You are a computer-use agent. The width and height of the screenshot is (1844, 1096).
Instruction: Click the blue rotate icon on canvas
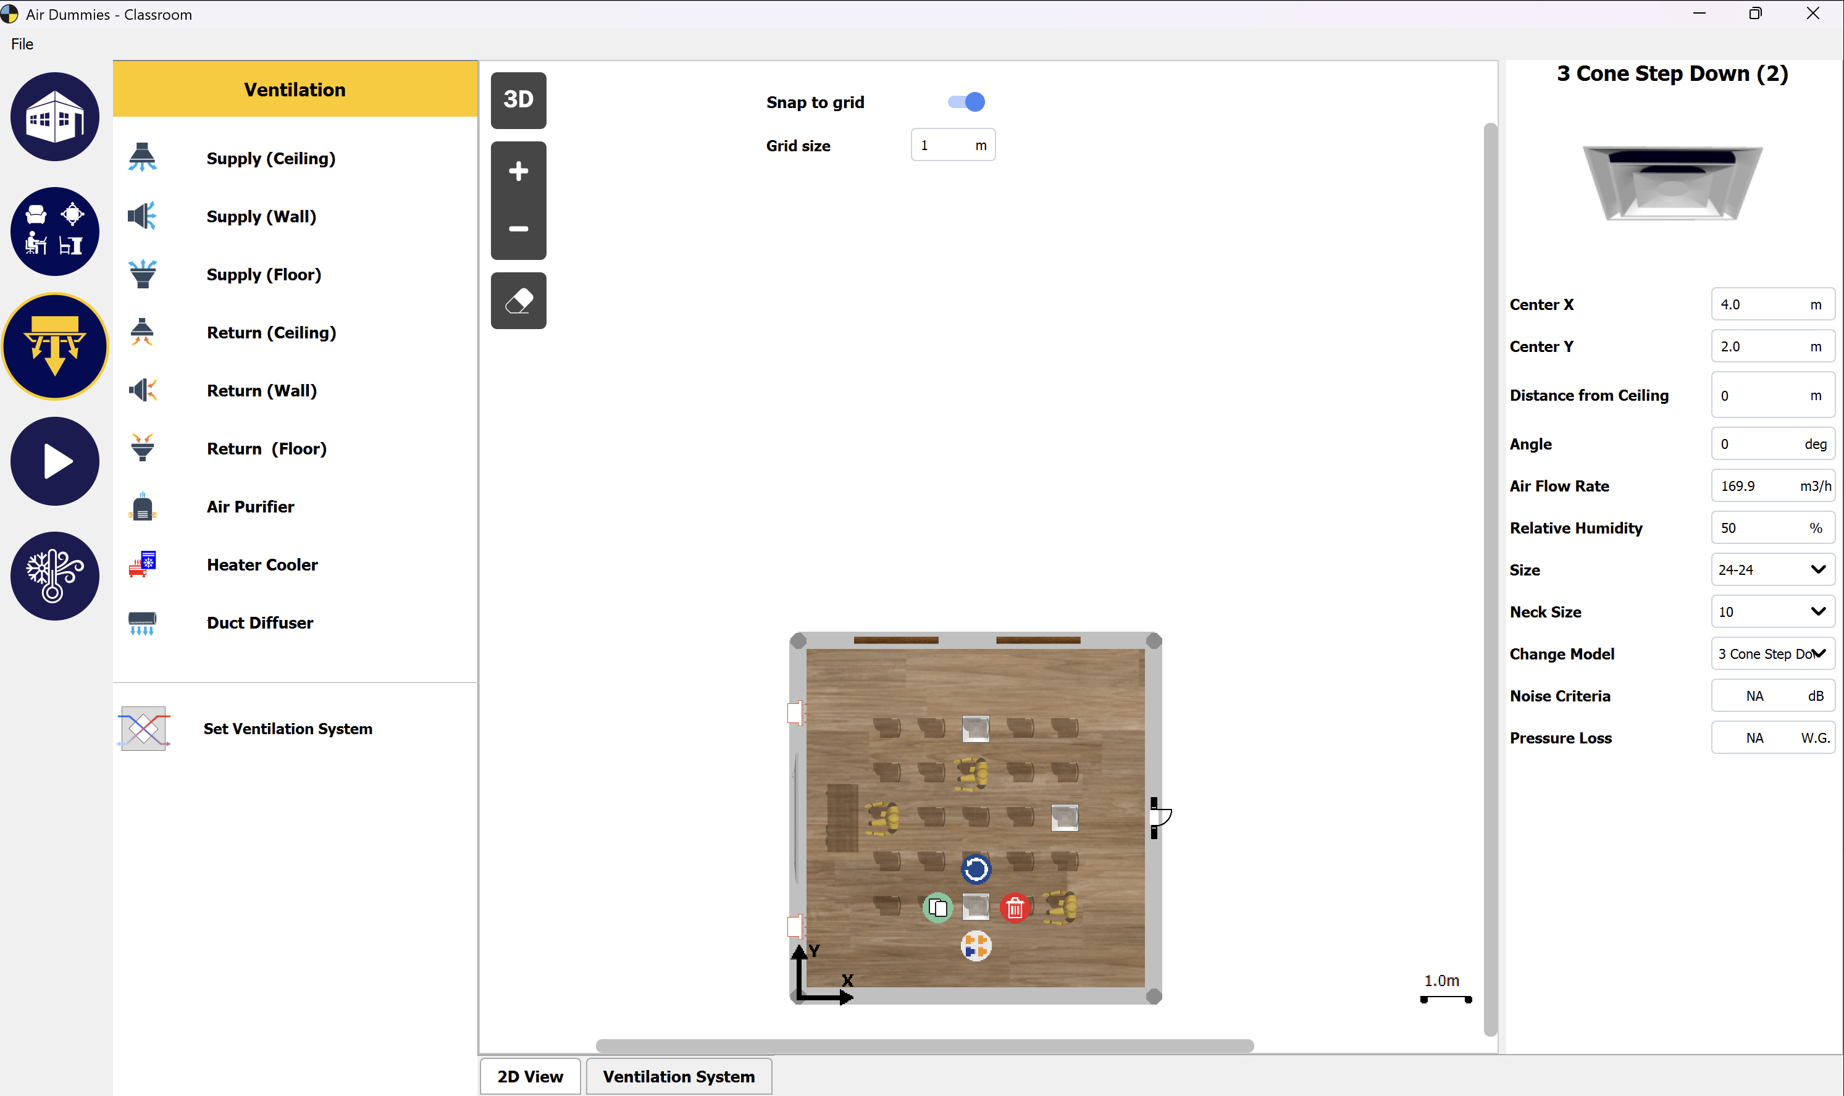tap(976, 869)
